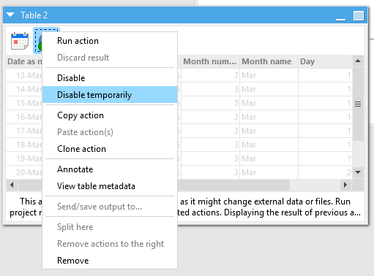Viewport: 374px width, 276px height.
Task: Select Disable in the context menu
Action: click(x=110, y=78)
